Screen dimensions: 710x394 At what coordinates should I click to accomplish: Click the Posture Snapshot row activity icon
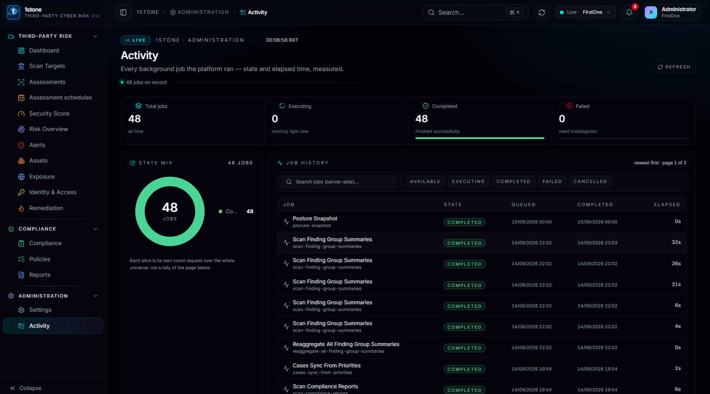point(286,222)
